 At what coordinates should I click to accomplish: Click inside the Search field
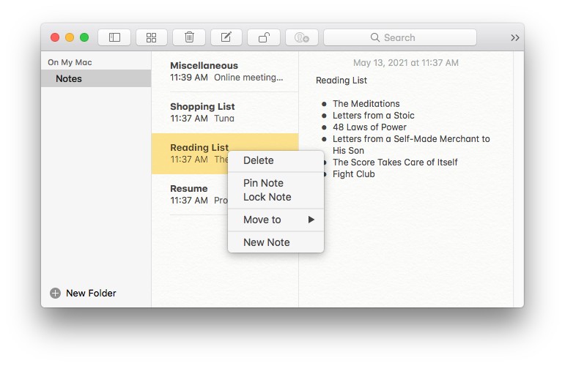point(400,37)
